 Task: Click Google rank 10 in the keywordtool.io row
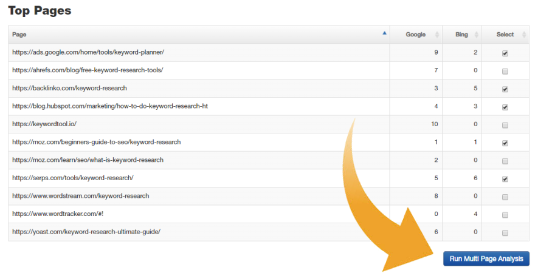(x=435, y=124)
